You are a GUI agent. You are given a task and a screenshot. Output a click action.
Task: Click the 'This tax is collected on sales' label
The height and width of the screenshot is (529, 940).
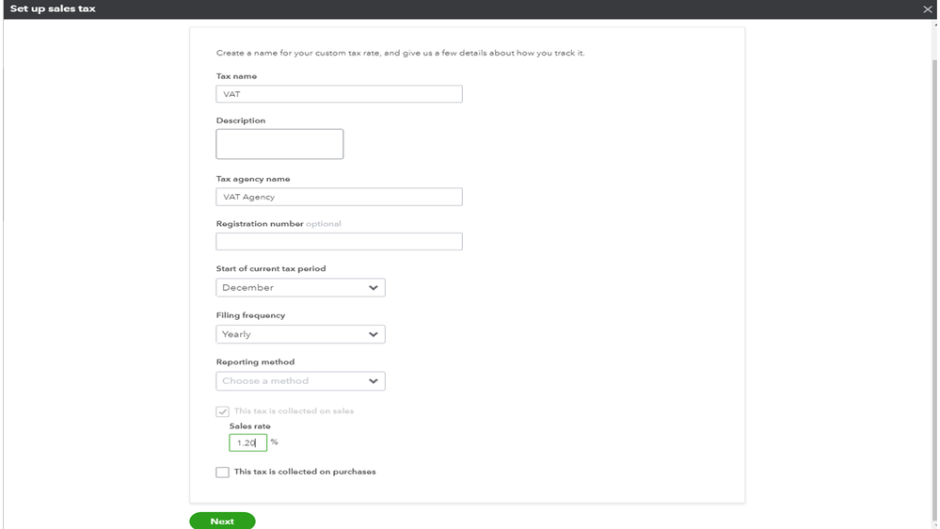click(294, 411)
